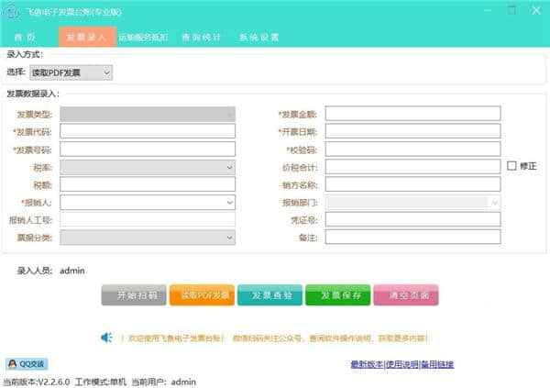Click the green 发票保存 button
The image size is (550, 388).
pos(338,295)
